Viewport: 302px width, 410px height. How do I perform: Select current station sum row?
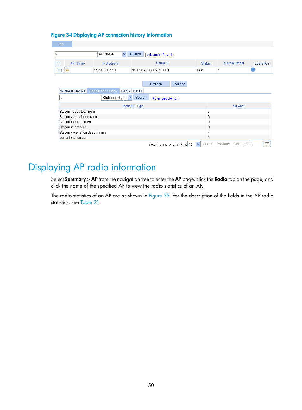pos(165,138)
